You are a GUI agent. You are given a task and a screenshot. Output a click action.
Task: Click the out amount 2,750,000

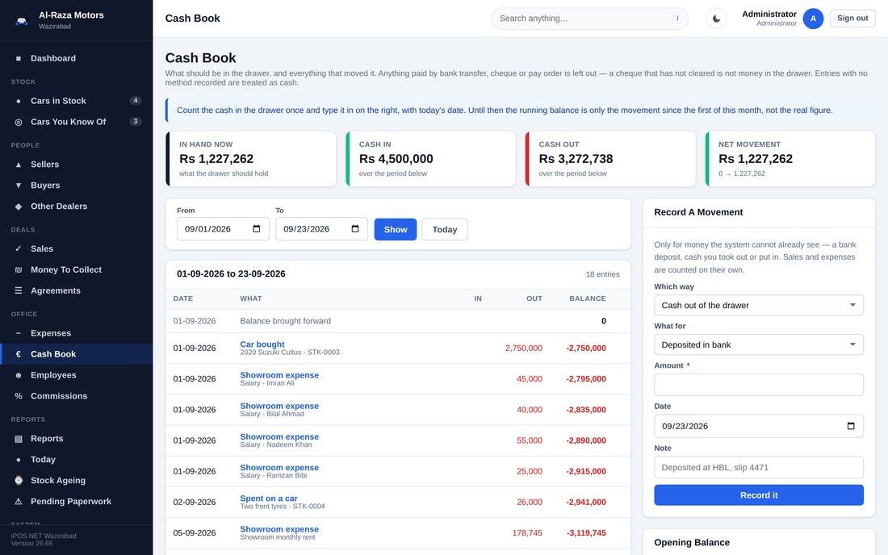click(524, 348)
